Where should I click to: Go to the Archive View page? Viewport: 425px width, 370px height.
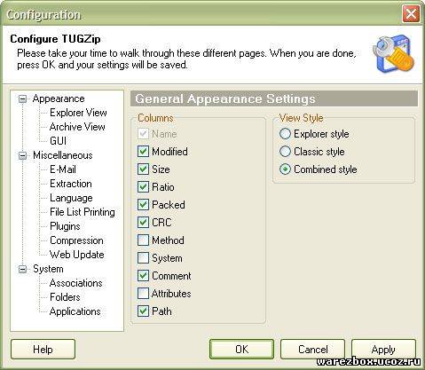tap(77, 127)
